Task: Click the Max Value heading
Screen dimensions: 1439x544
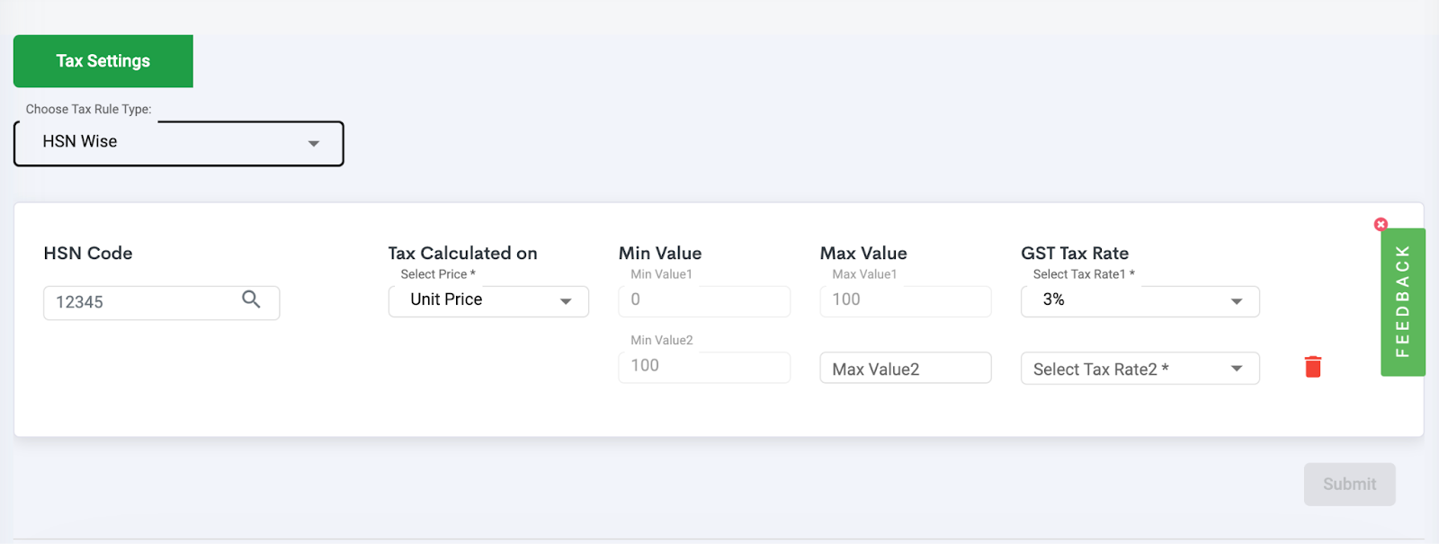Action: coord(863,254)
